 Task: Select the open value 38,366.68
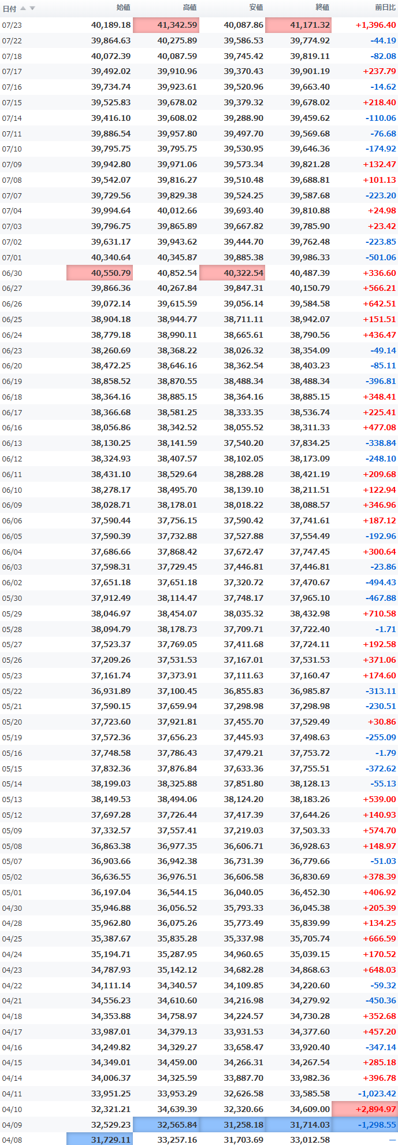pyautogui.click(x=111, y=412)
